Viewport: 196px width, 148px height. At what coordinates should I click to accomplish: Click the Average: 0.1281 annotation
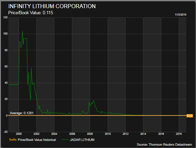tap(22, 113)
